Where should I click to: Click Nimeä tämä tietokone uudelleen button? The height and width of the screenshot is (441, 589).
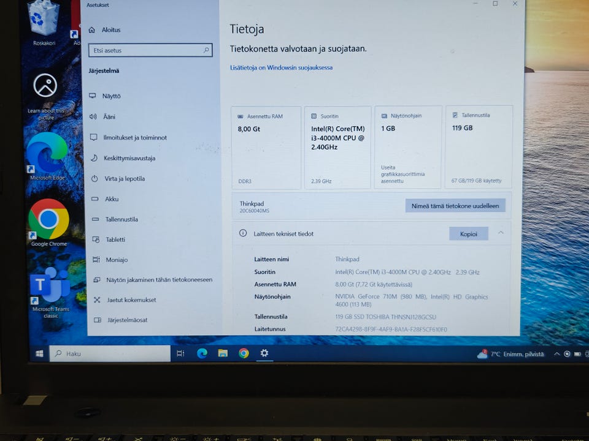(x=455, y=206)
